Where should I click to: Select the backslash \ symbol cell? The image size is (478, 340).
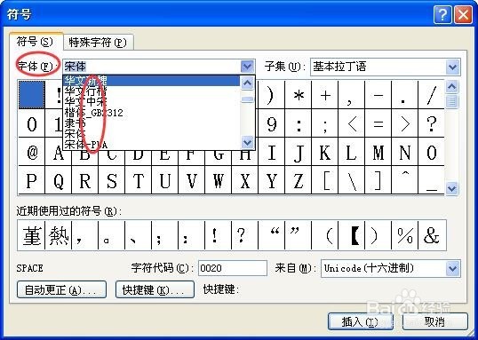point(352,180)
